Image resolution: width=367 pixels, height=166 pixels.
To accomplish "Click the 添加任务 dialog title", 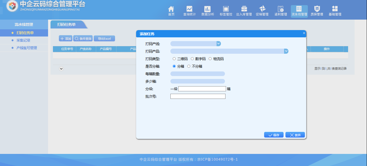I will point(147,34).
